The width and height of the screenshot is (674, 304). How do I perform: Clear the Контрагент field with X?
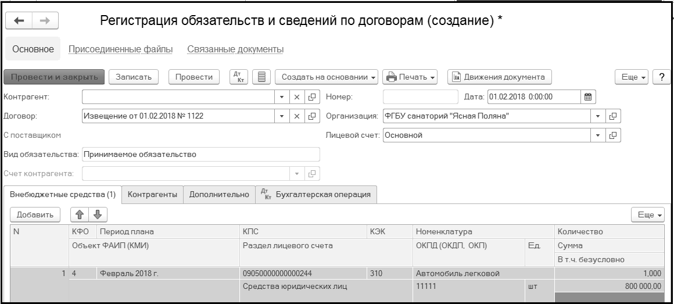tap(296, 96)
